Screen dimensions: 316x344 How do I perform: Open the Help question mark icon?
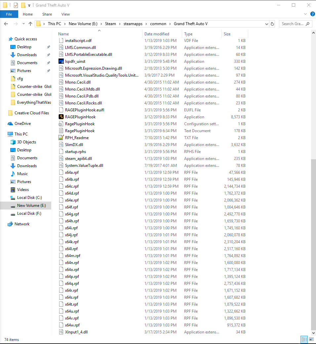pyautogui.click(x=313, y=14)
